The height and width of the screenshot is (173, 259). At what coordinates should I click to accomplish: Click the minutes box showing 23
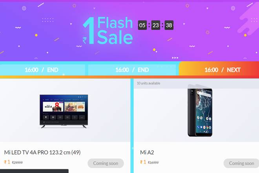point(156,25)
